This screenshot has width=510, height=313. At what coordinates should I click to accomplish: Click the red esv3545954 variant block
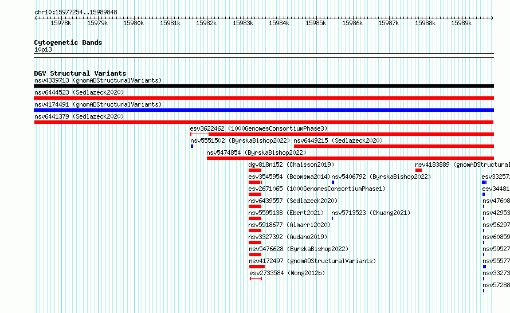tap(255, 182)
